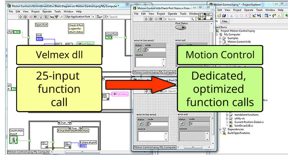Click Step Into icon in Block Diagram
Viewport: 288px width, 155px height.
pos(52,17)
